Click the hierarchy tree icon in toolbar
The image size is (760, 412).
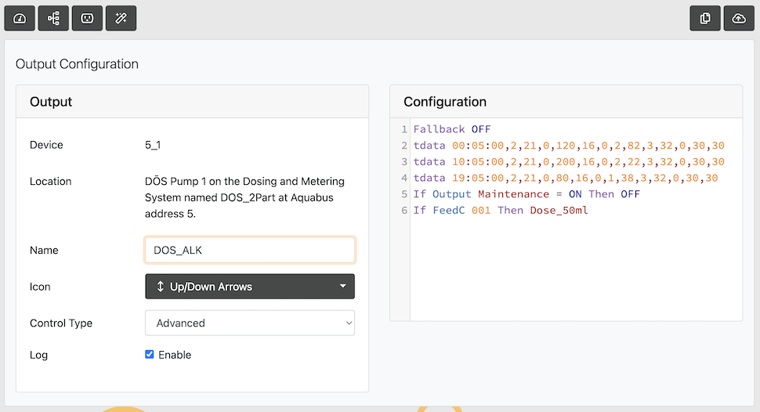point(53,18)
